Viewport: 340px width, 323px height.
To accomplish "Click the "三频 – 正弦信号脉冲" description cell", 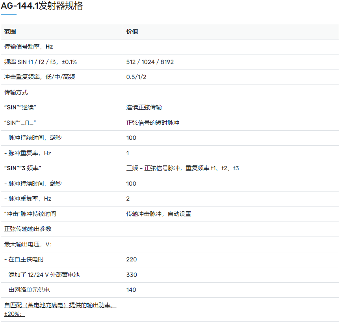I will 182,168.
